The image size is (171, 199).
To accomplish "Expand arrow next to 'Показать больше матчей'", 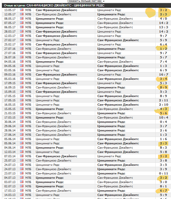I will 104,1.
